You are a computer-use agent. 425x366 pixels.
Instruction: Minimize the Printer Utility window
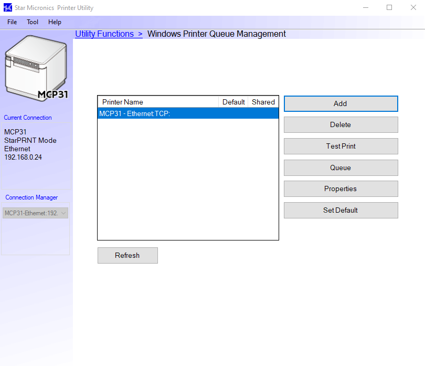[x=365, y=7]
